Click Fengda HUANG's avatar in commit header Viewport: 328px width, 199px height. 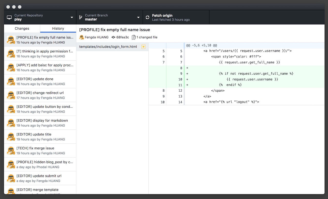pyautogui.click(x=82, y=37)
